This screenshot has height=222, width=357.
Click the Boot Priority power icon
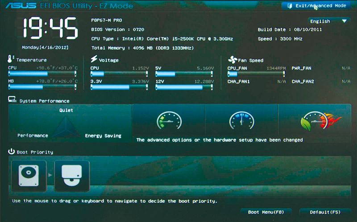pos(11,151)
